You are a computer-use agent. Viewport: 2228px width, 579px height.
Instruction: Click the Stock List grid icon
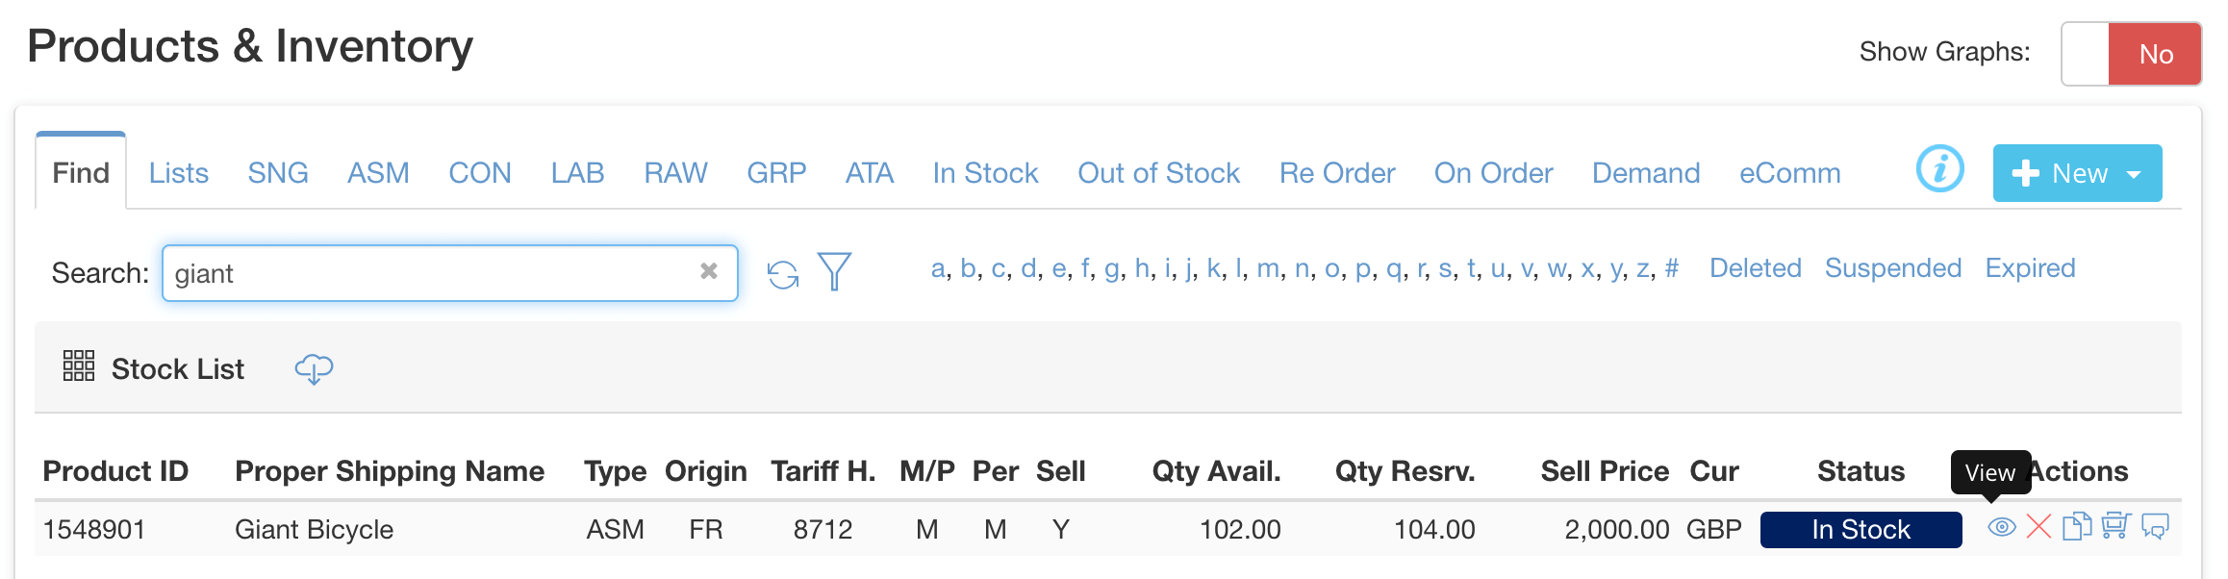click(79, 366)
